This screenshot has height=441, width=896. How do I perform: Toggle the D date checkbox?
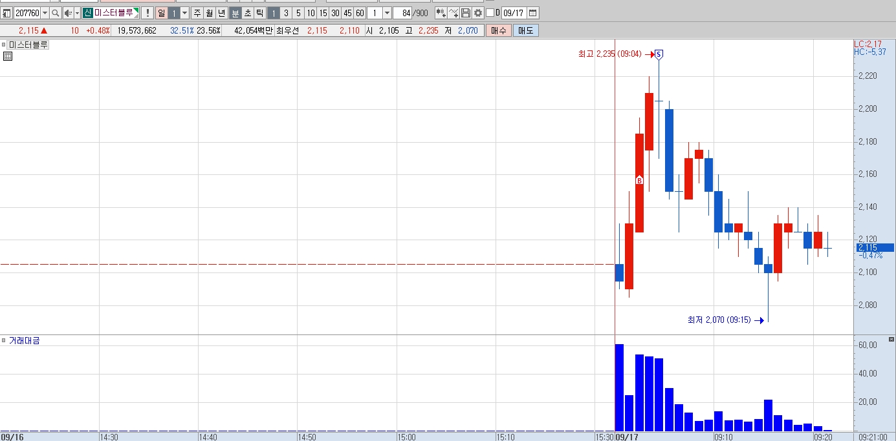point(490,13)
